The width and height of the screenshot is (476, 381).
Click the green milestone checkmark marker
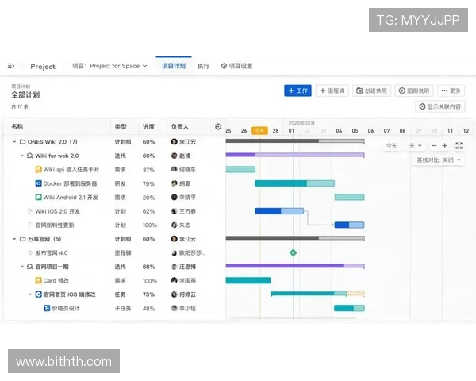(x=293, y=252)
